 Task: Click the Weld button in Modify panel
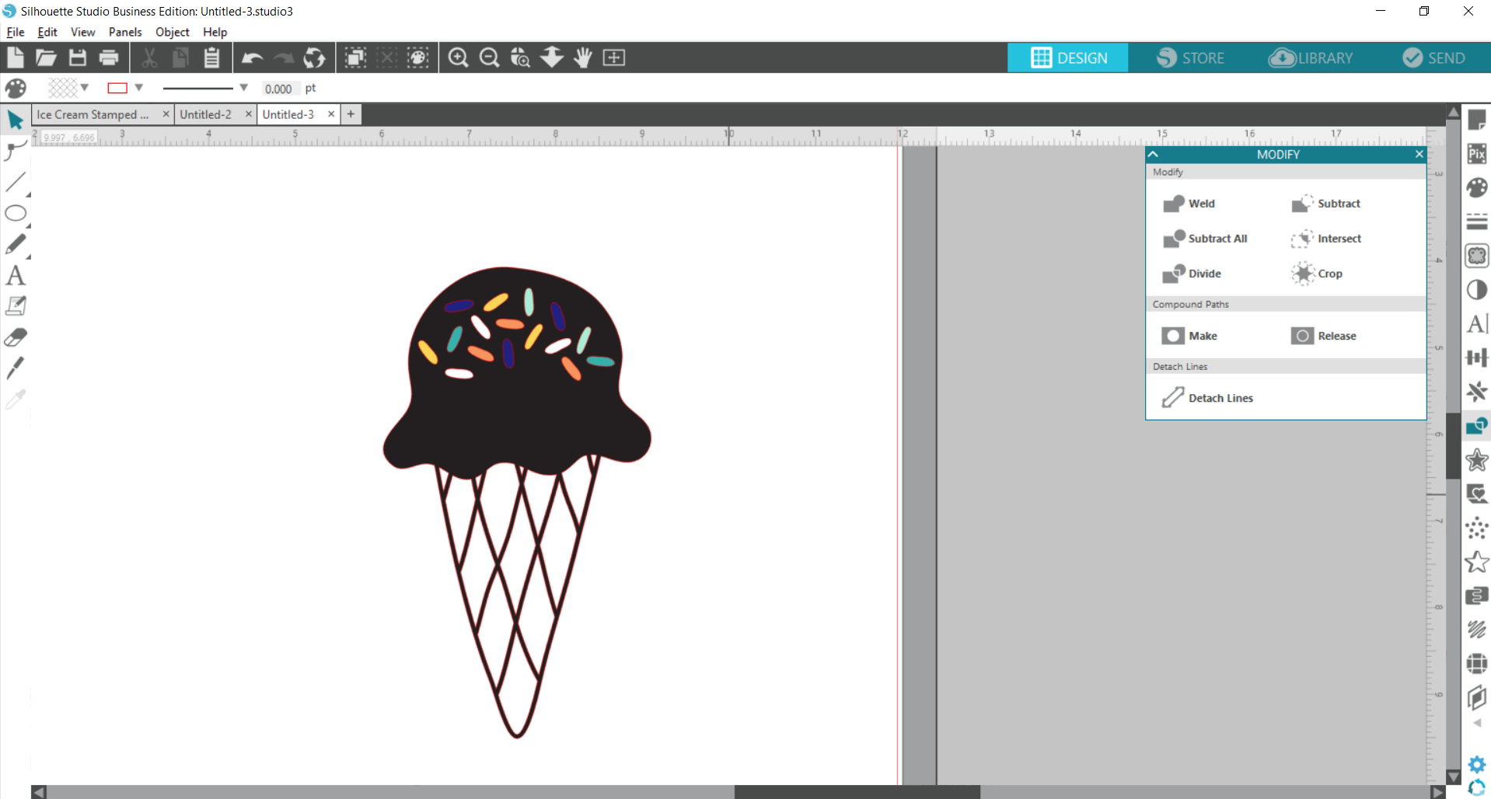[1189, 204]
